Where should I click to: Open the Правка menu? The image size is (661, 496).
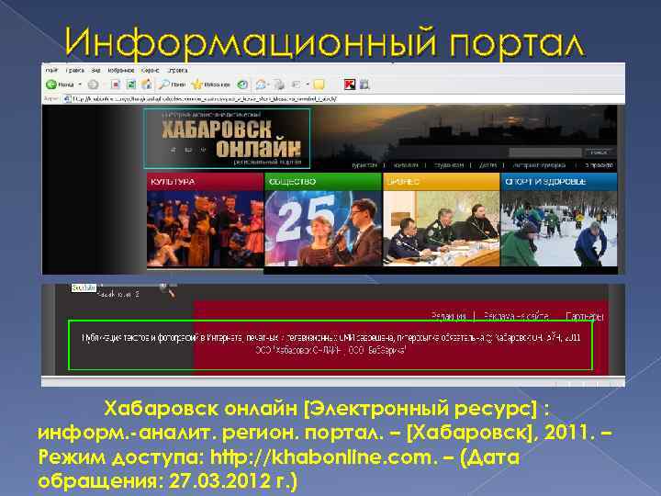pos(75,71)
